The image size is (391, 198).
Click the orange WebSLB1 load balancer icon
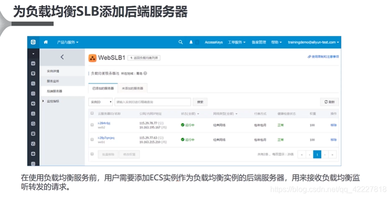coord(93,58)
